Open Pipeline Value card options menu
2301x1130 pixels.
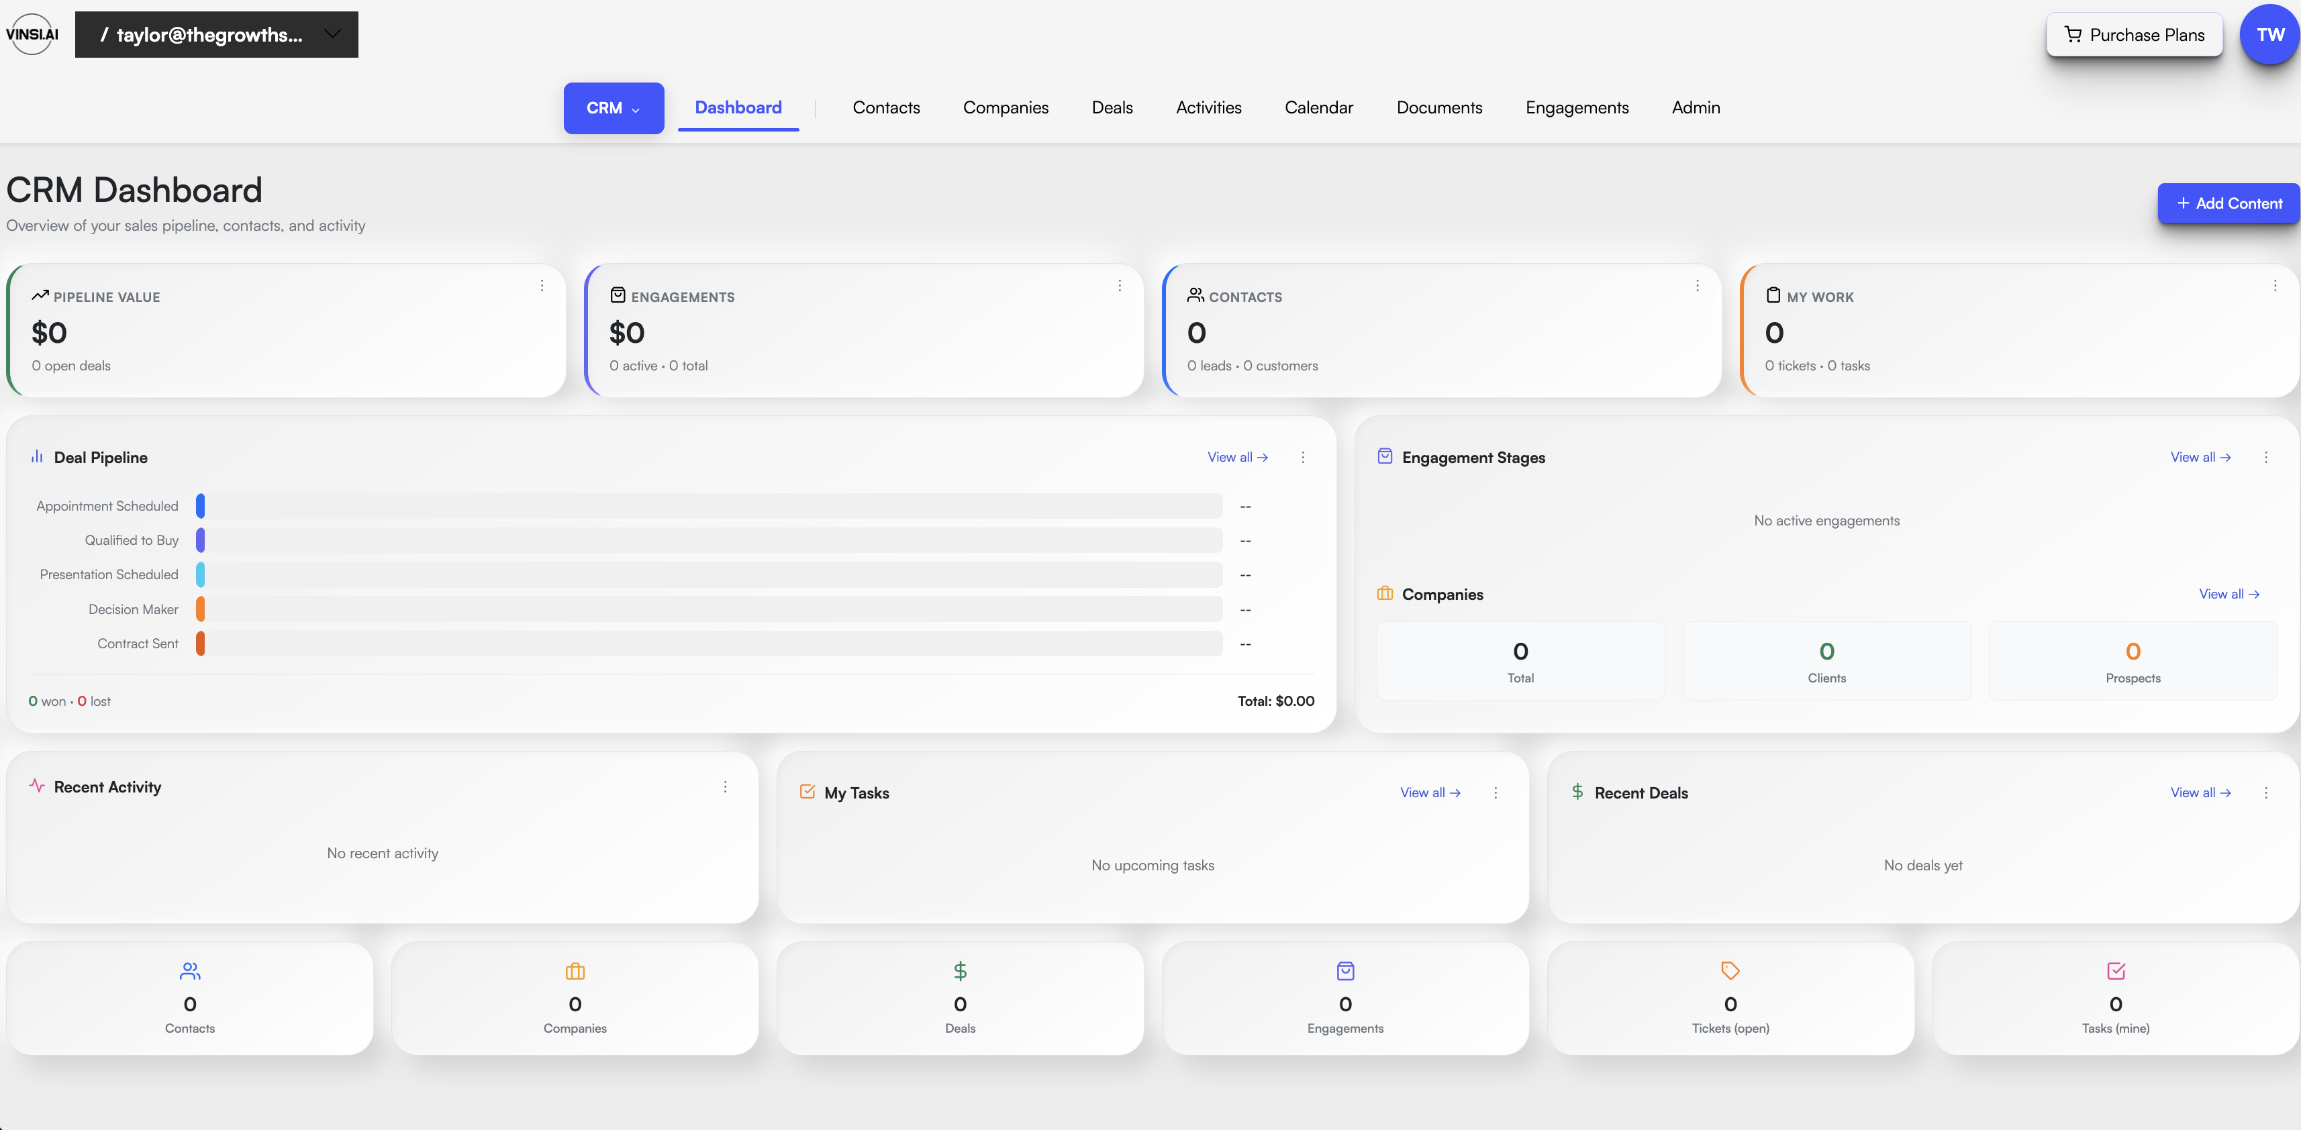pyautogui.click(x=542, y=286)
